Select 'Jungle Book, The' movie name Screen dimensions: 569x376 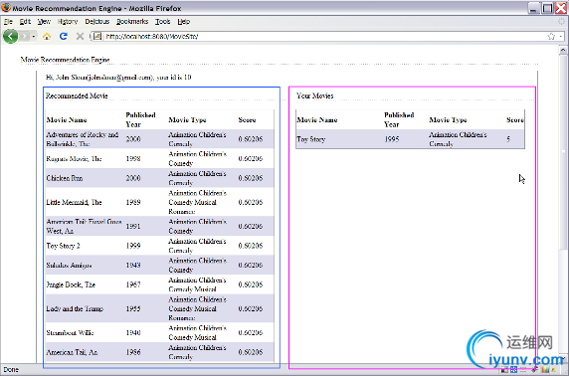[71, 284]
